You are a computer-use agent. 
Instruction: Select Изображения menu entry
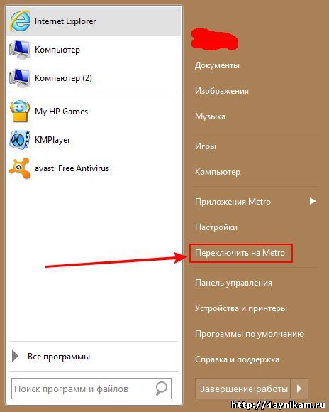[222, 91]
